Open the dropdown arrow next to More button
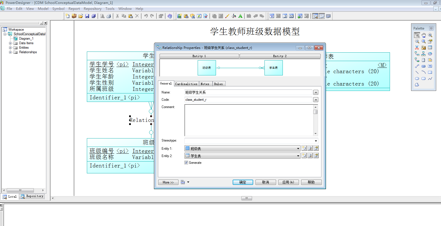 [188, 182]
